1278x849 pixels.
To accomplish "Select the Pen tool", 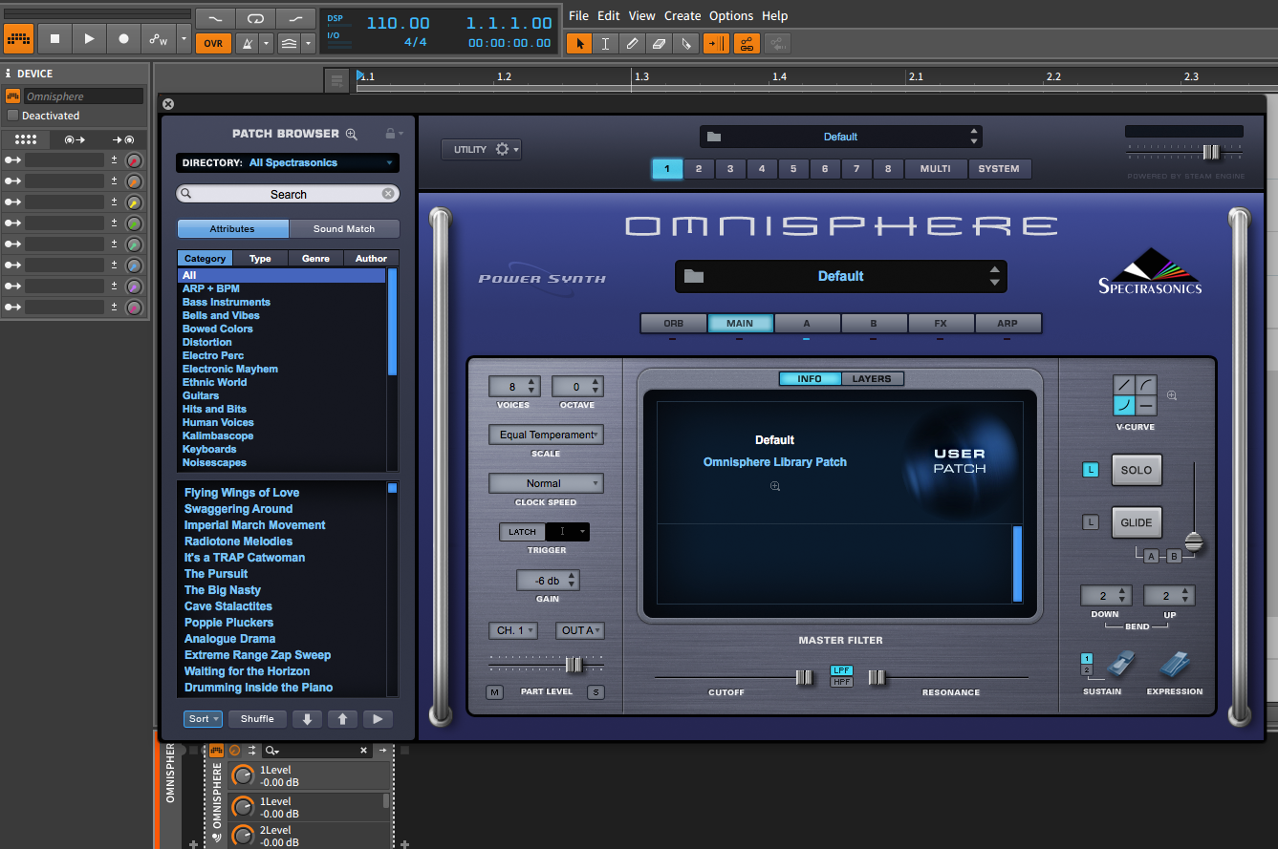I will click(632, 43).
